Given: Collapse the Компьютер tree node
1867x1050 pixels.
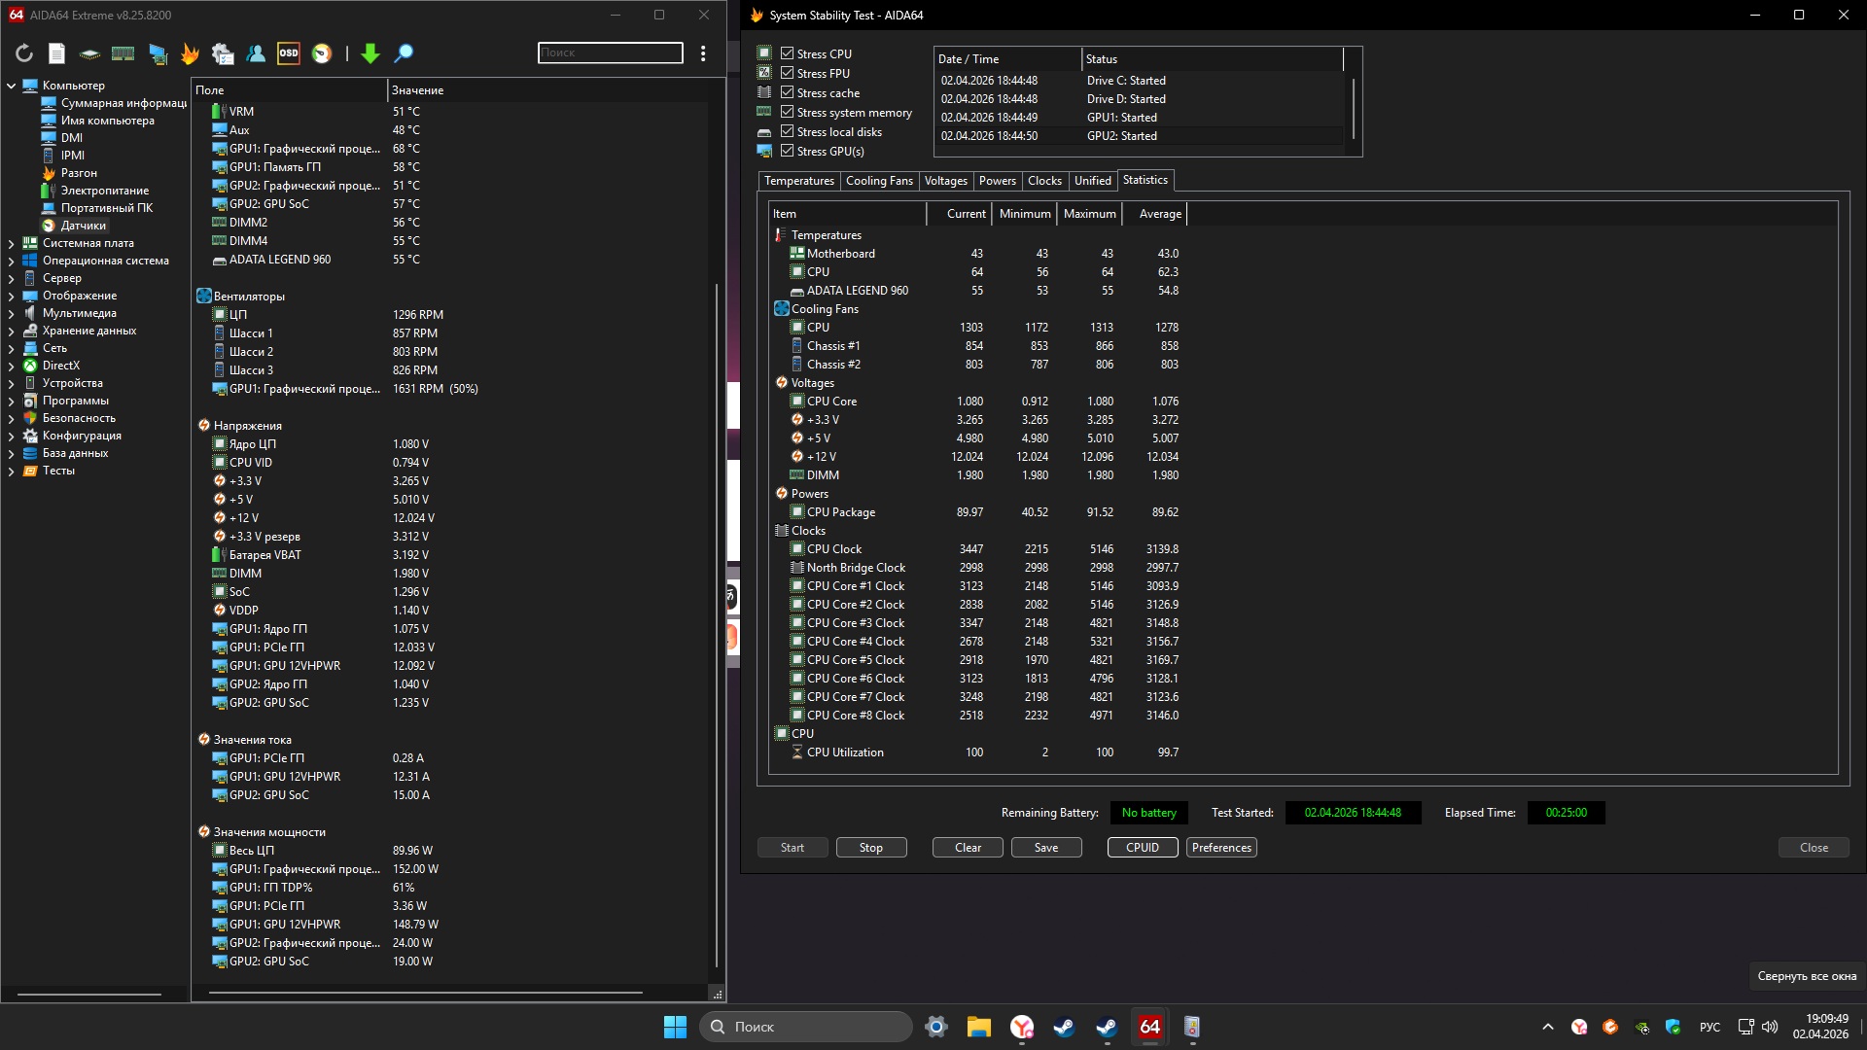Looking at the screenshot, I should (11, 86).
